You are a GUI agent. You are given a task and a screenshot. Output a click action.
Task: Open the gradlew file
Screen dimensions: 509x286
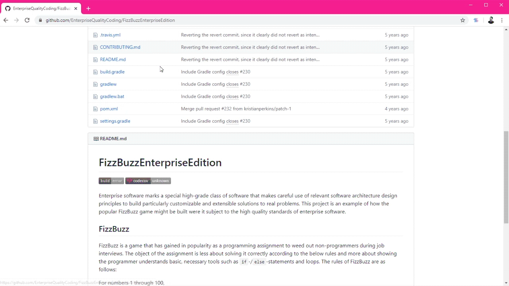point(108,84)
